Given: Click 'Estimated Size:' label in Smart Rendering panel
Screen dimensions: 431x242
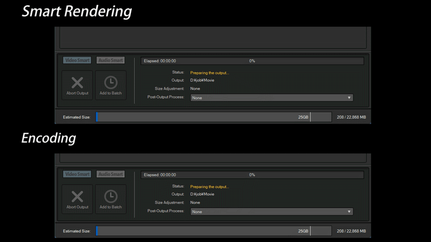Looking at the screenshot, I should coord(77,117).
